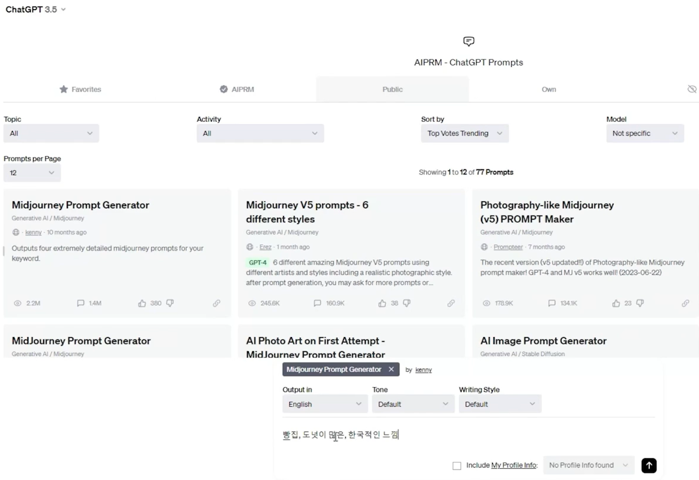699x480 pixels.
Task: Like the Photography-like Midjourney PROMPT Maker
Action: [x=616, y=303]
